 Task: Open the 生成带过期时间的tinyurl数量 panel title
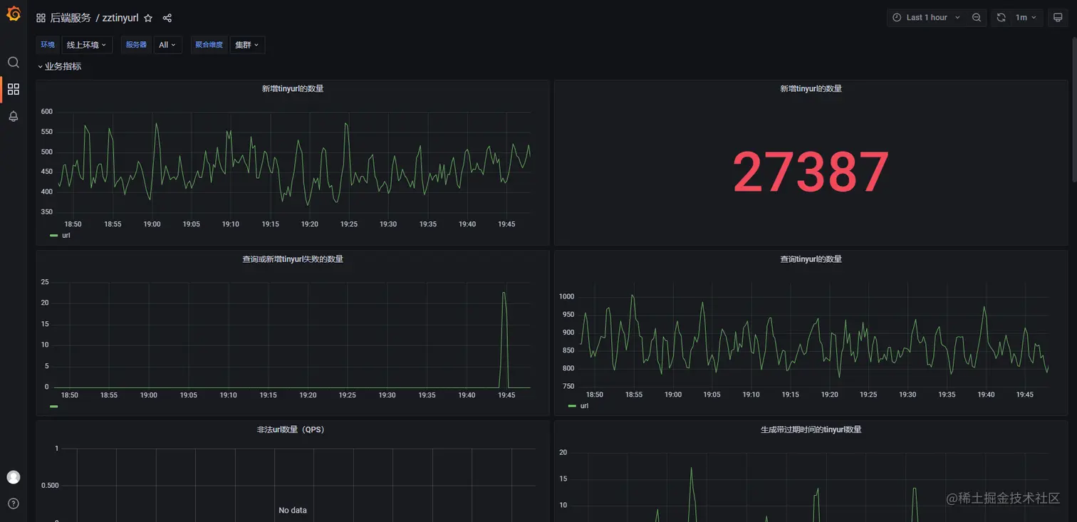tap(811, 429)
